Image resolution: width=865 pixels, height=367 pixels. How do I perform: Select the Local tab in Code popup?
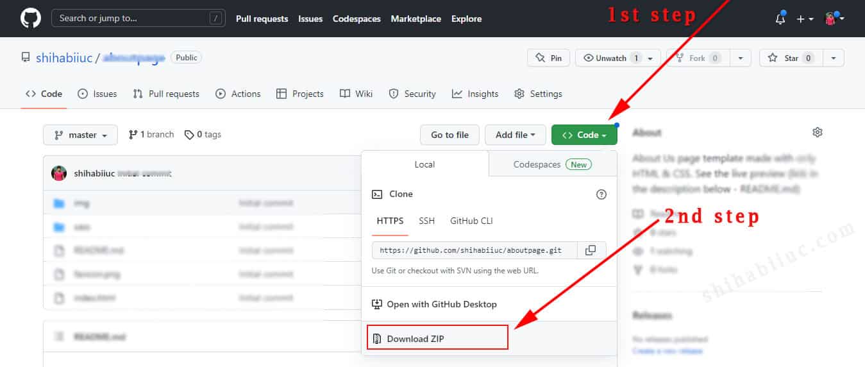pyautogui.click(x=424, y=164)
